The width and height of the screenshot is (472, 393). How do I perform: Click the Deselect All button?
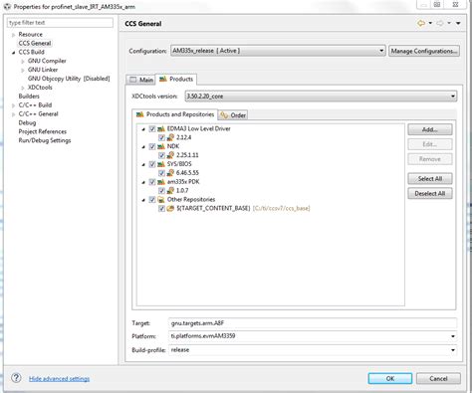coord(430,193)
